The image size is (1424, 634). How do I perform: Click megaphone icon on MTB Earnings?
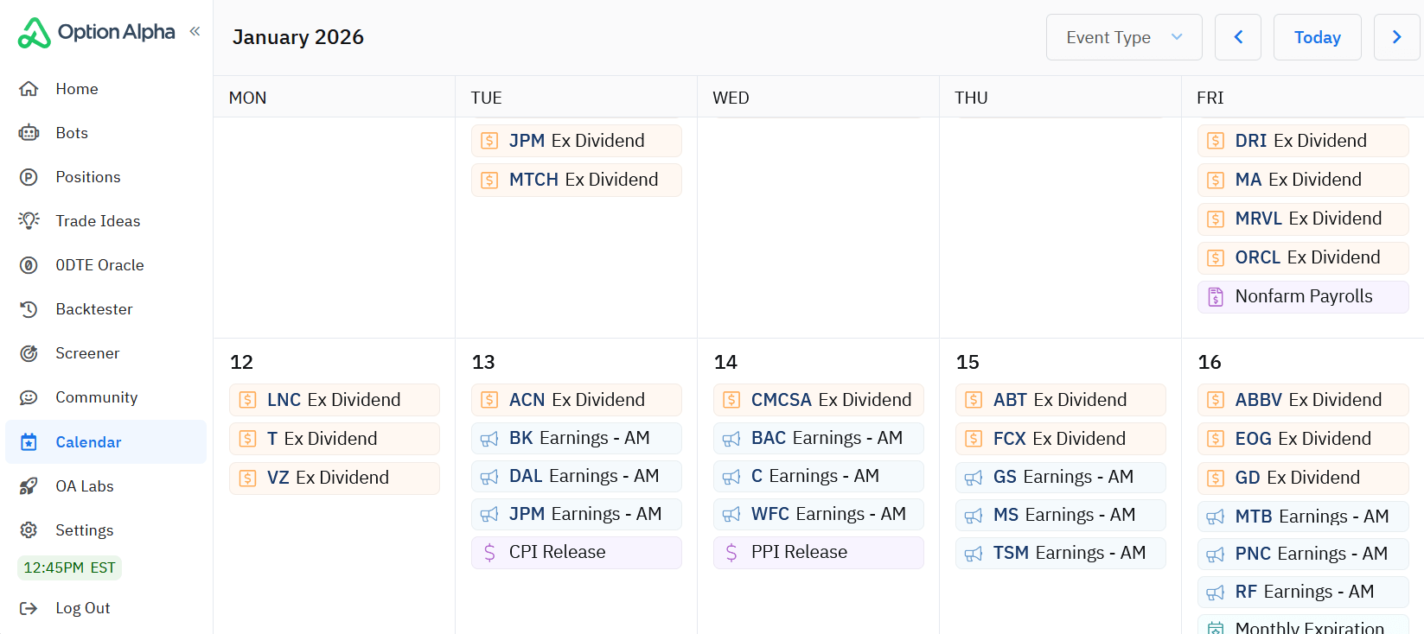[x=1216, y=517]
